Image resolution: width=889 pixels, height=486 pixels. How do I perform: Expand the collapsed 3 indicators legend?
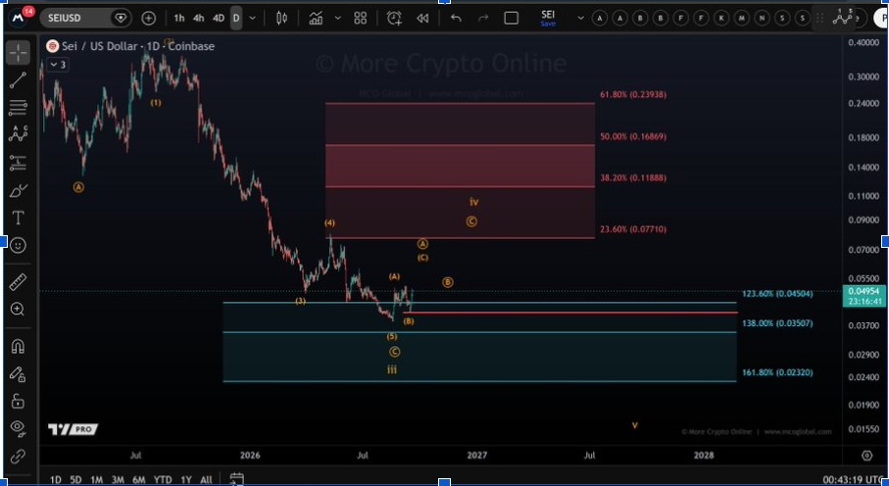(x=57, y=65)
